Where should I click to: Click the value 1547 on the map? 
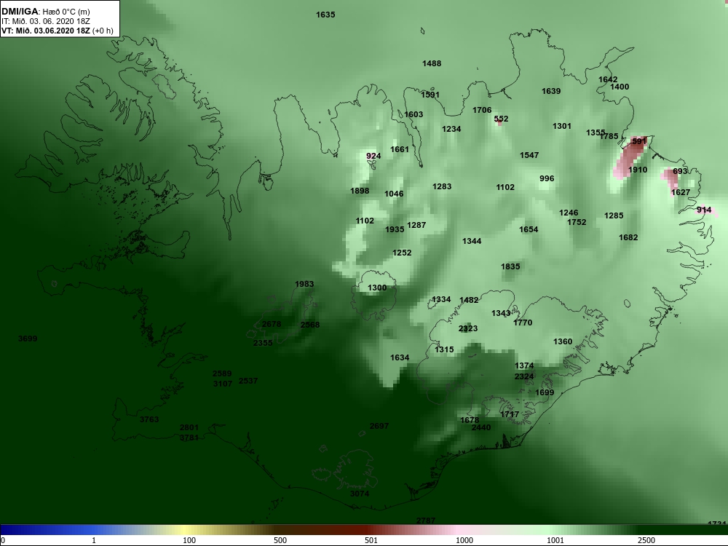pos(529,156)
